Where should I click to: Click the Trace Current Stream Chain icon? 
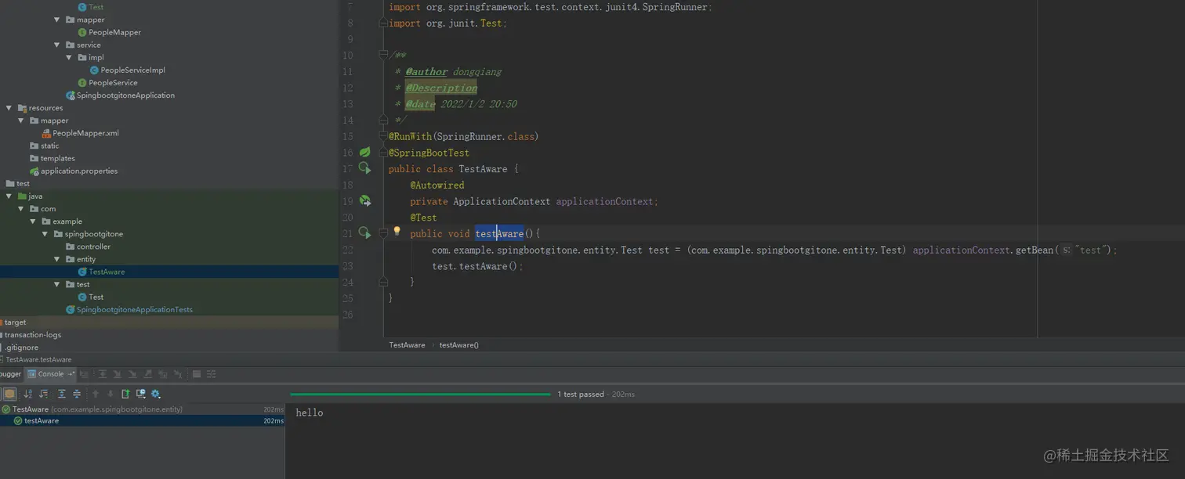(212, 374)
